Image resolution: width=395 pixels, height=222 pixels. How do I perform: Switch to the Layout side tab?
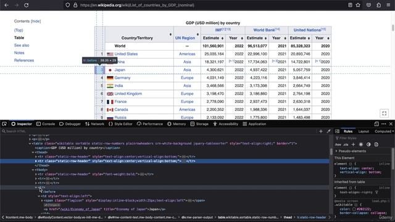point(364,131)
